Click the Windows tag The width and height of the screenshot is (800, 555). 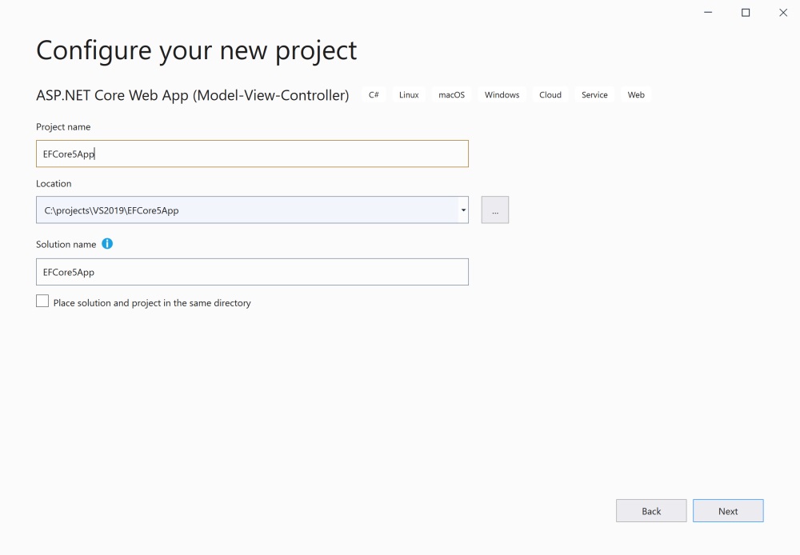pos(502,95)
